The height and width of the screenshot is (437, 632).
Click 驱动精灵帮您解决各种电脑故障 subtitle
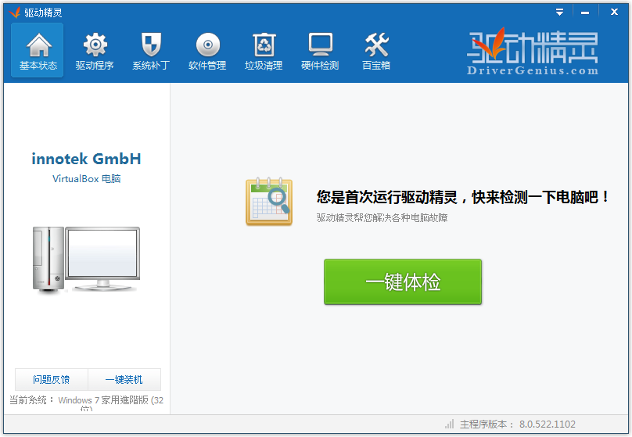382,218
